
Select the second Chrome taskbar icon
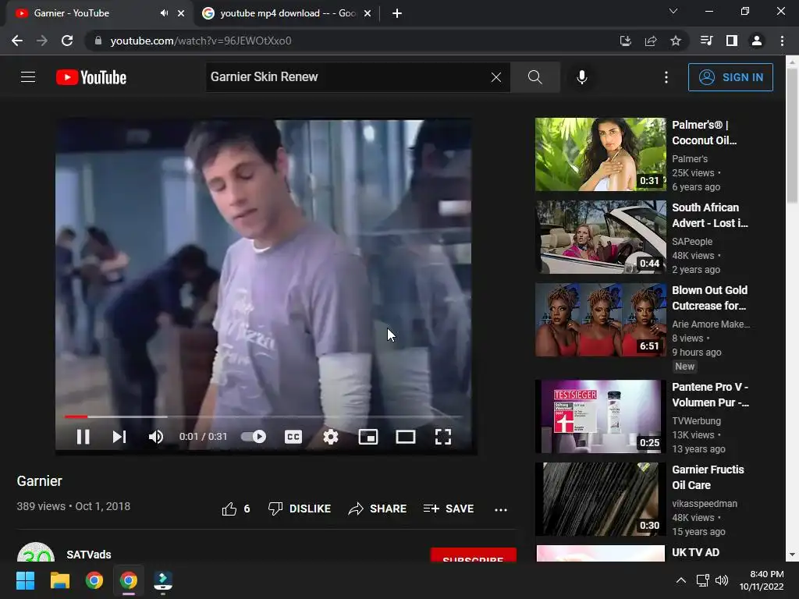pos(129,580)
